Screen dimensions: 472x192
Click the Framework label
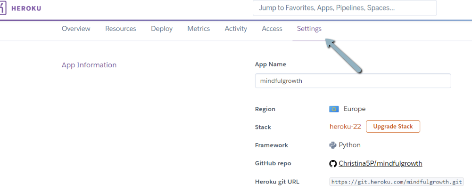(272, 145)
